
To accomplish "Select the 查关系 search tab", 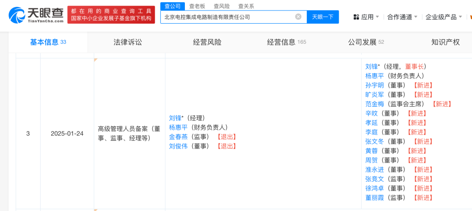I will (x=246, y=6).
